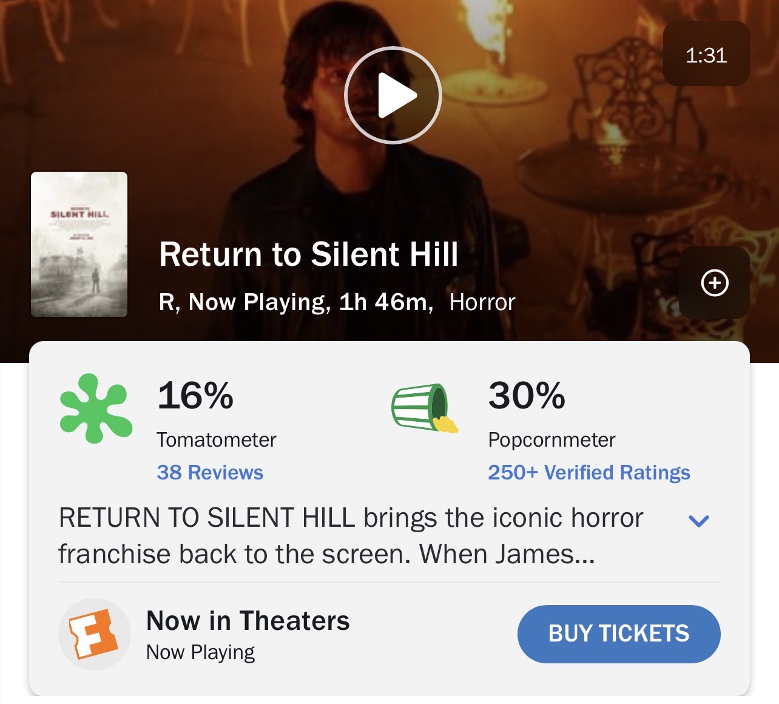Open the 38 Reviews link
The width and height of the screenshot is (779, 704).
coord(210,472)
